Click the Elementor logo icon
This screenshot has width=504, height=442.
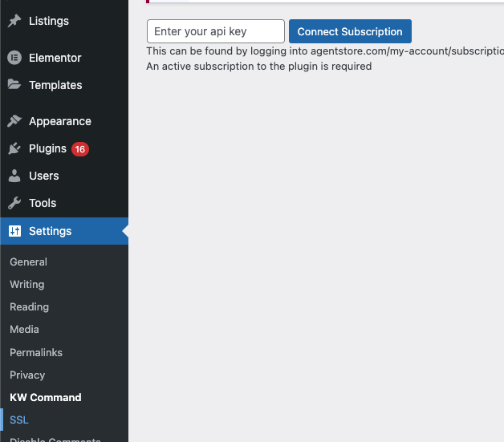pyautogui.click(x=14, y=58)
